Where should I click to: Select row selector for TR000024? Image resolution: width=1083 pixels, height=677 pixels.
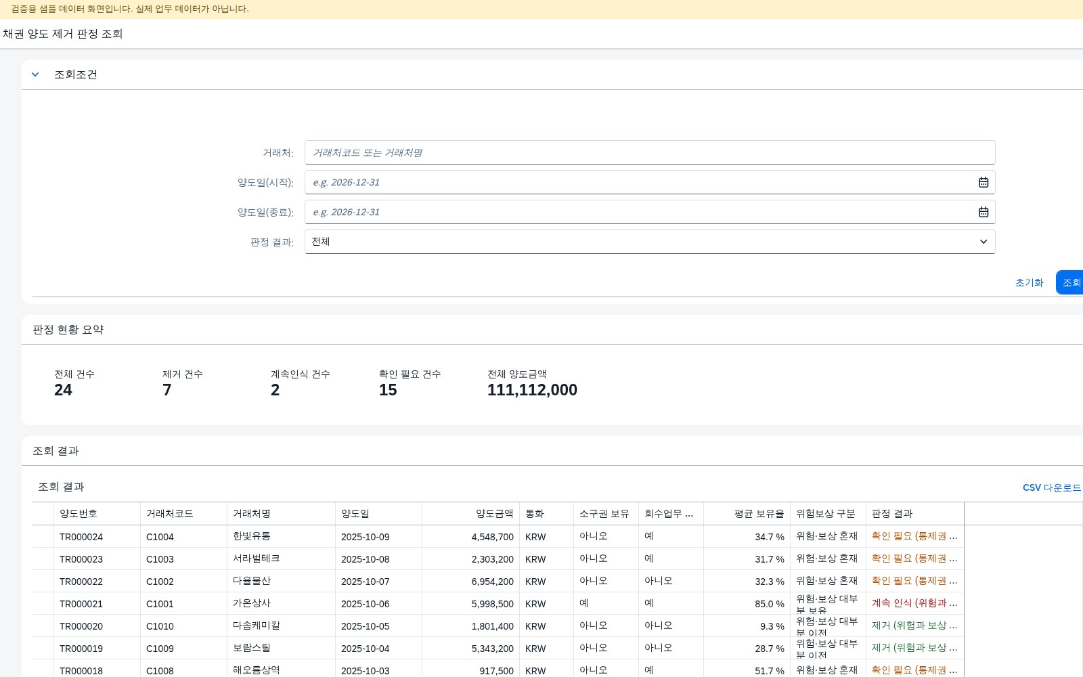pos(43,536)
